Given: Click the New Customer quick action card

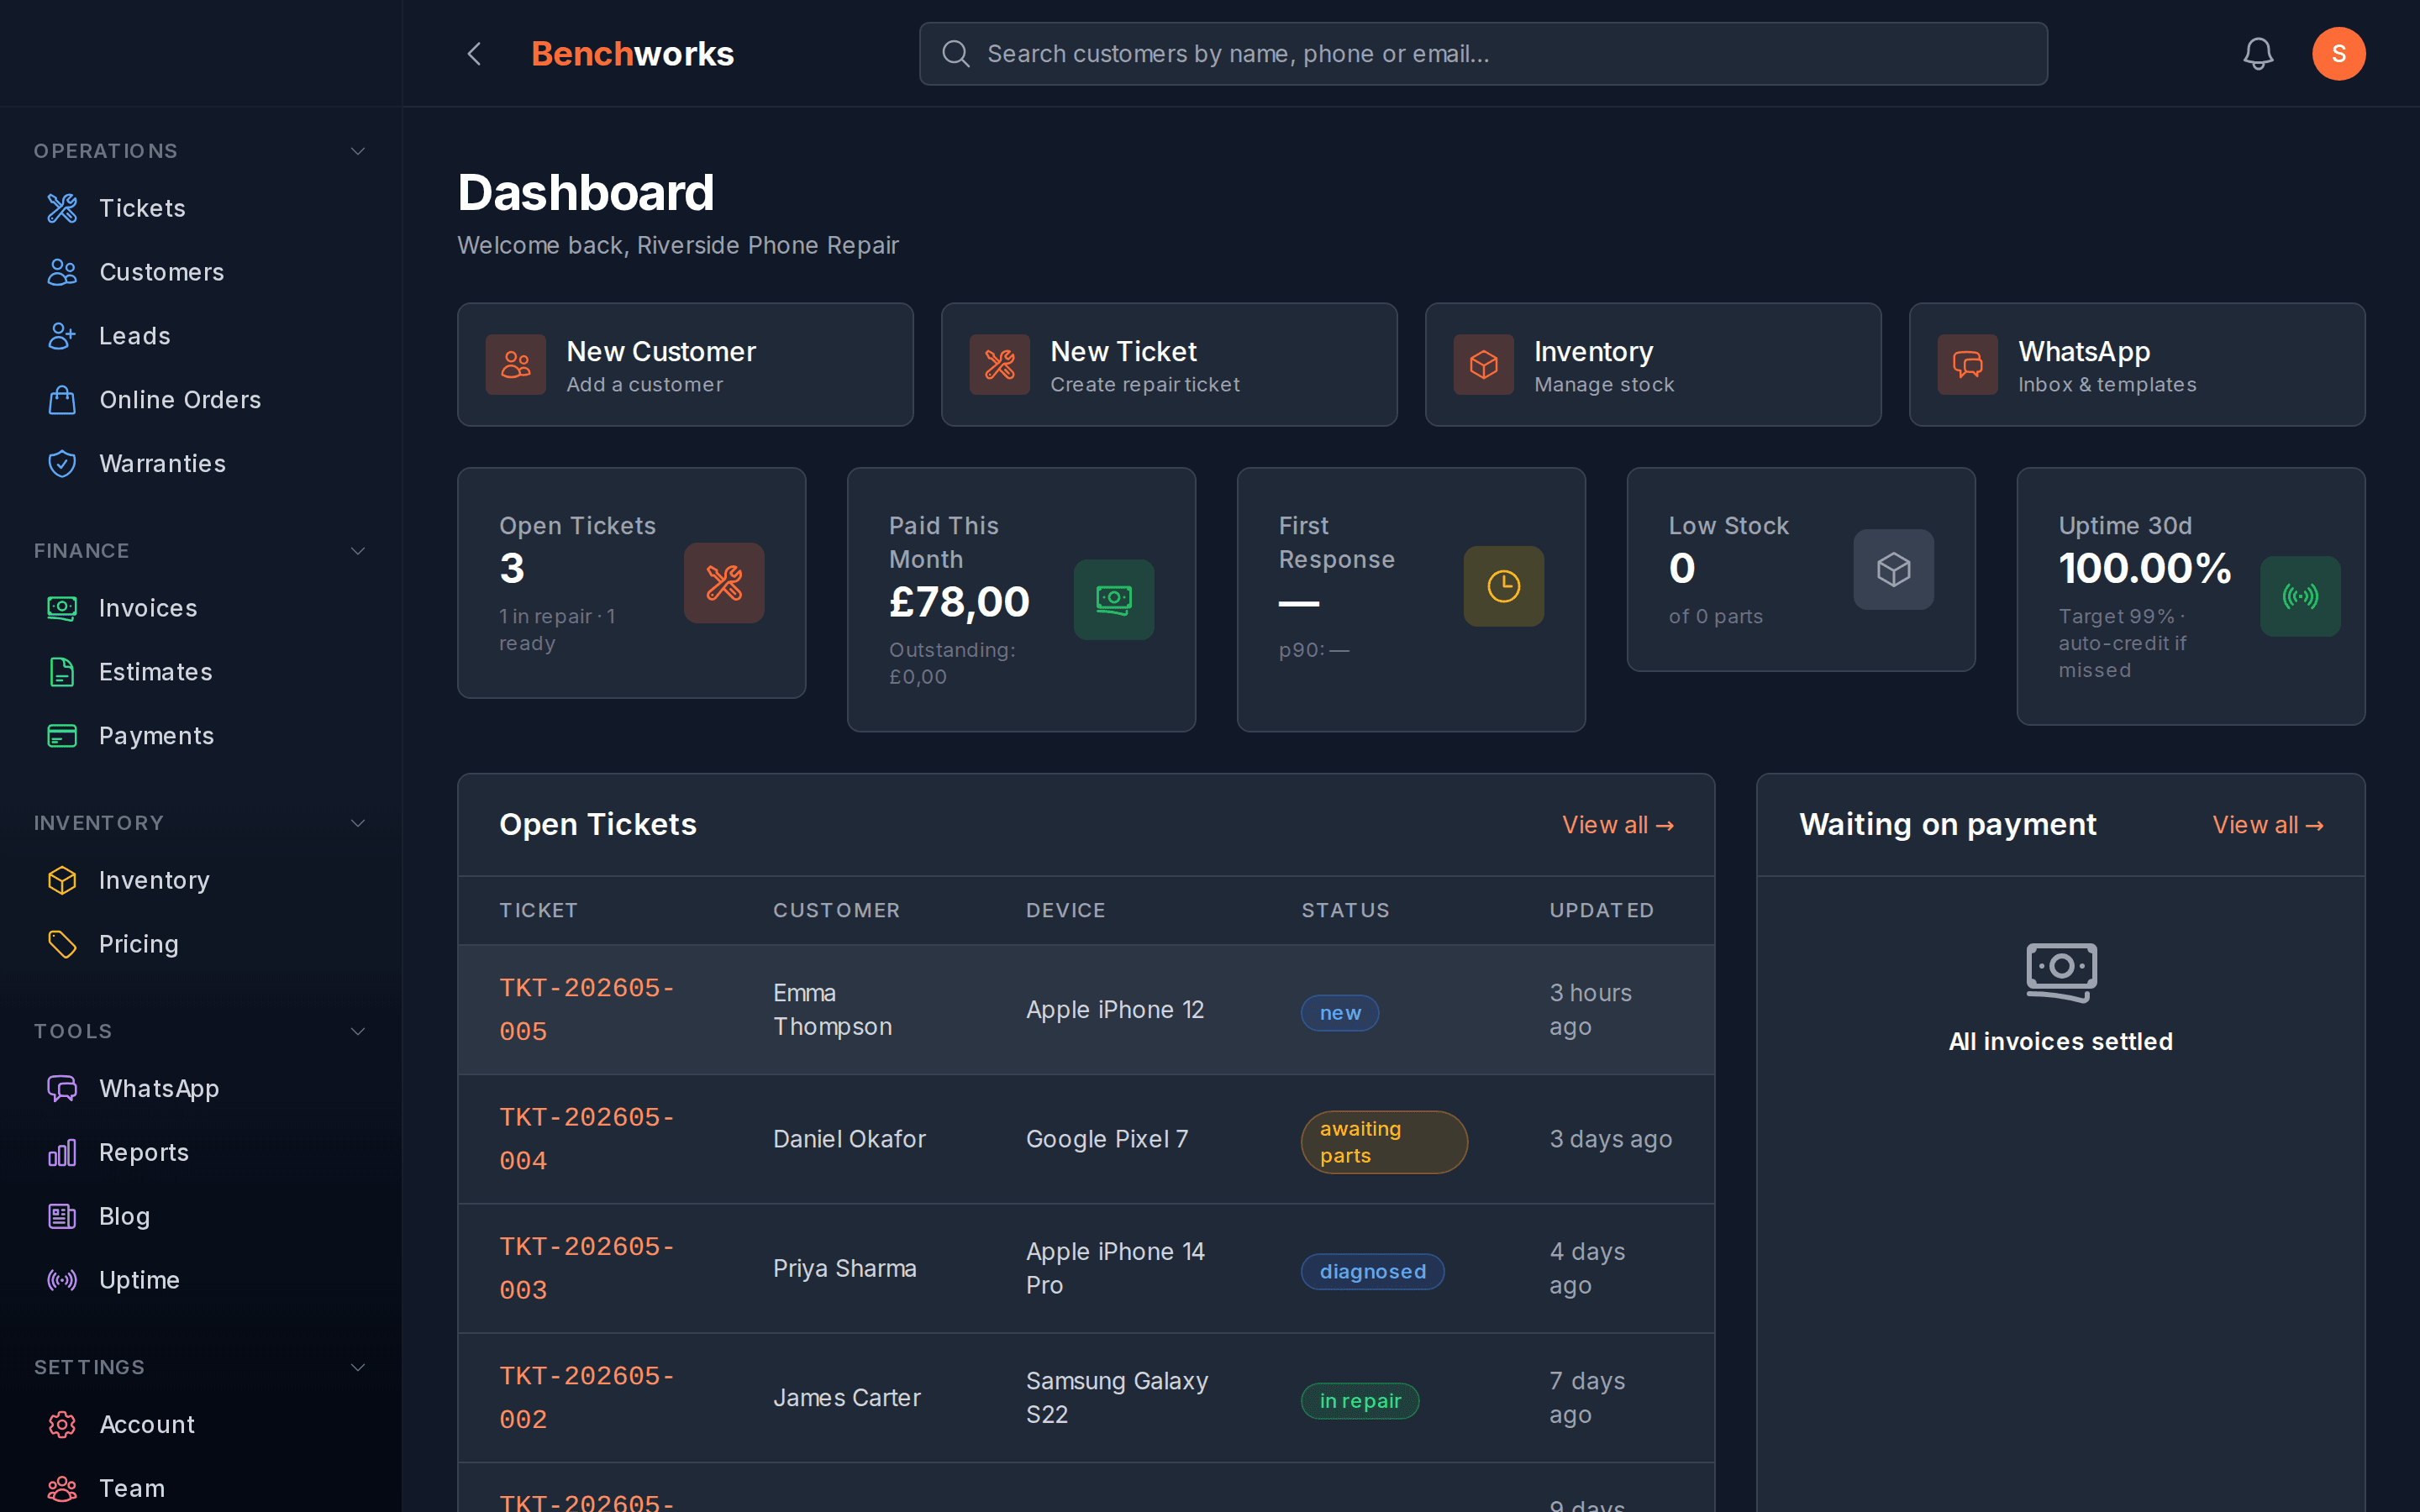Looking at the screenshot, I should (685, 365).
